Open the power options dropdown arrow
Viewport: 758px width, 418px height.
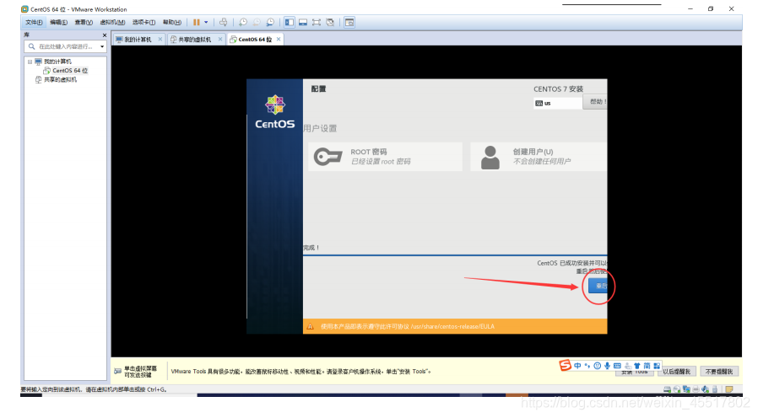point(206,22)
